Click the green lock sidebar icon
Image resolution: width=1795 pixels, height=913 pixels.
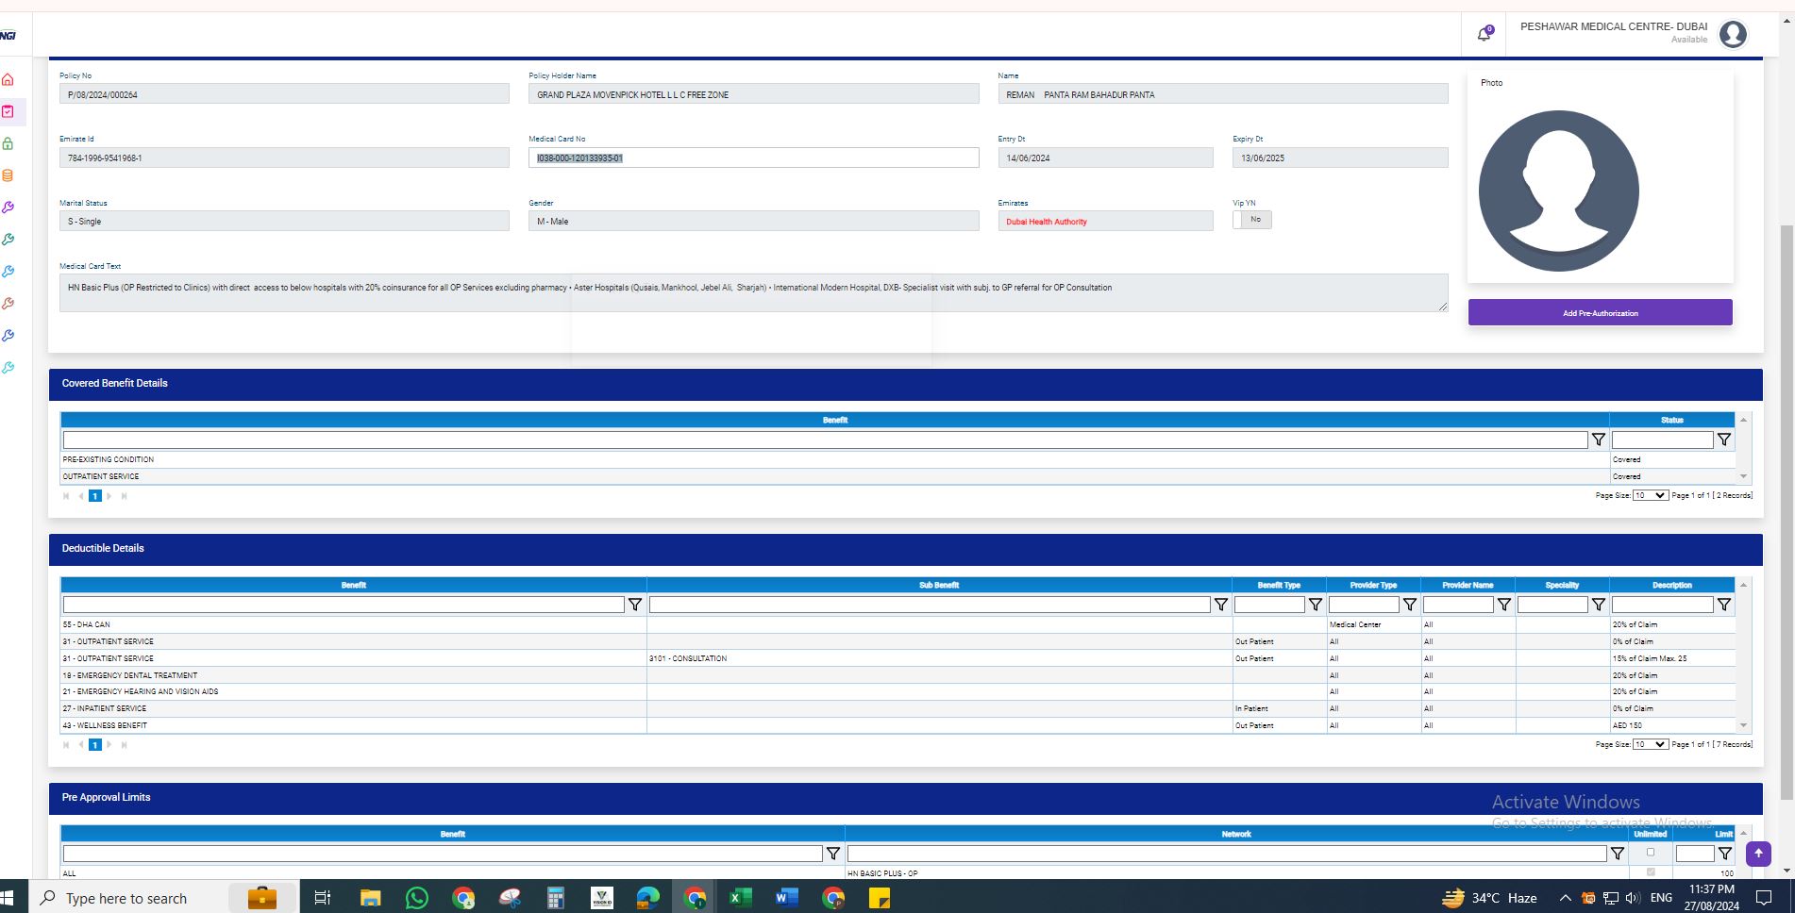(8, 143)
